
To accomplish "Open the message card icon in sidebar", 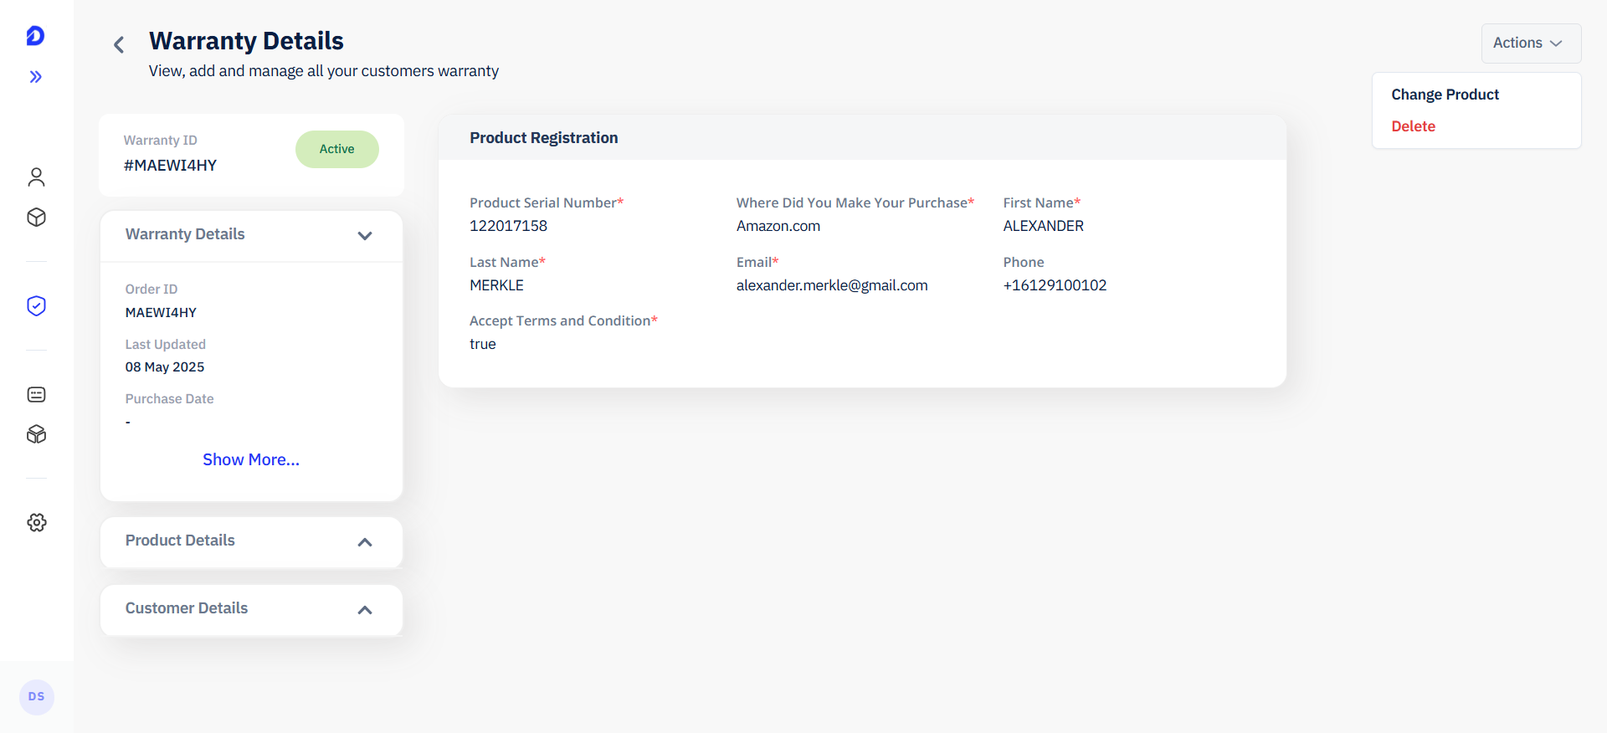I will pyautogui.click(x=36, y=394).
